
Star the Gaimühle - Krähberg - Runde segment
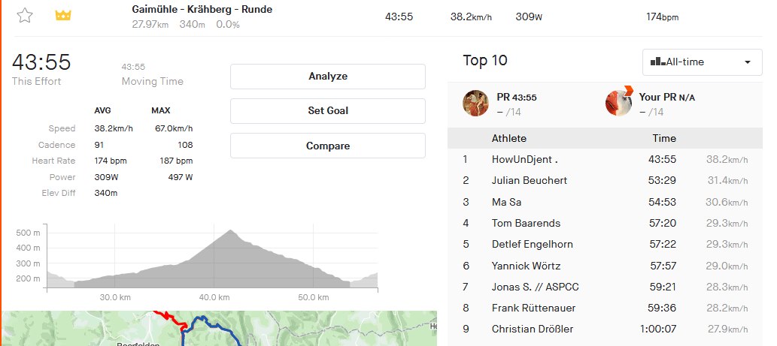point(25,15)
